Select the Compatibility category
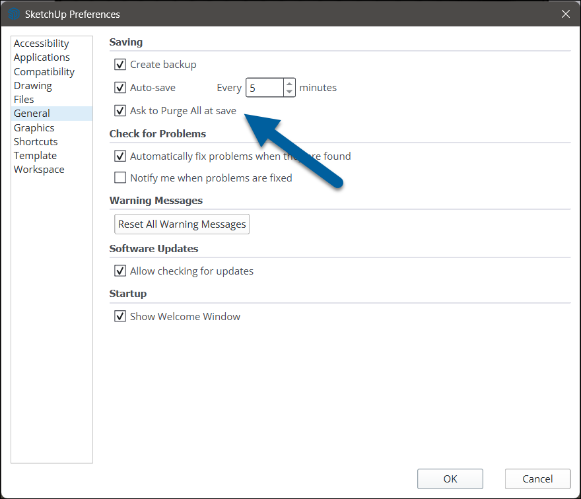The height and width of the screenshot is (499, 581). [44, 71]
